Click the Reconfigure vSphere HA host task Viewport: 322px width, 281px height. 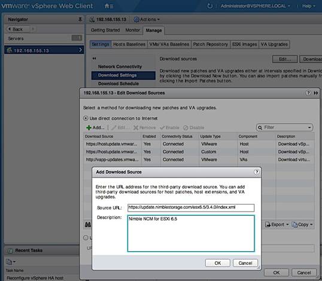[x=35, y=278]
